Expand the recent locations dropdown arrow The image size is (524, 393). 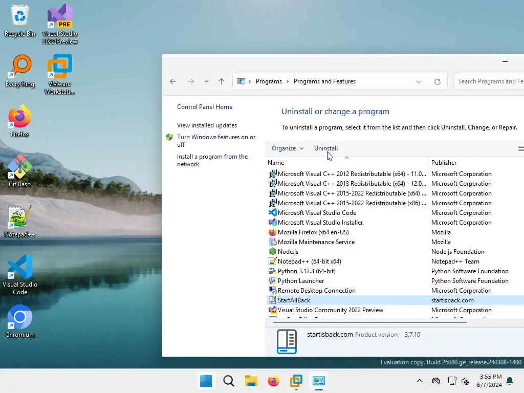207,81
